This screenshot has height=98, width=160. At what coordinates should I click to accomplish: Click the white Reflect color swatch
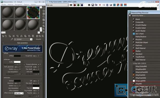pyautogui.click(x=17, y=62)
